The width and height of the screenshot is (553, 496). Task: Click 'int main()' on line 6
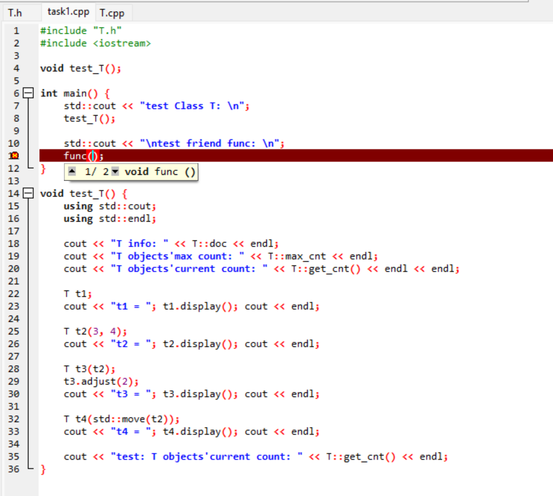(x=69, y=94)
